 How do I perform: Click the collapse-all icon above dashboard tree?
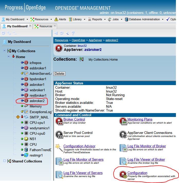click(x=15, y=33)
